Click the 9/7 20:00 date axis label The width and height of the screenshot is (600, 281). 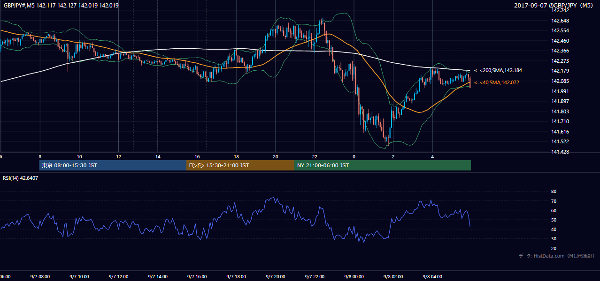click(x=276, y=277)
